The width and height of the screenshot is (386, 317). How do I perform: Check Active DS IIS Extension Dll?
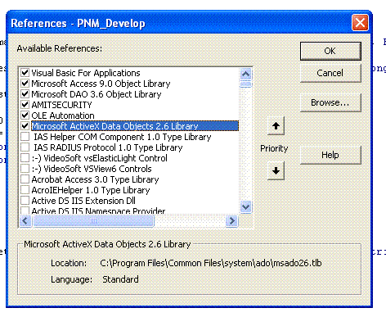(x=25, y=201)
